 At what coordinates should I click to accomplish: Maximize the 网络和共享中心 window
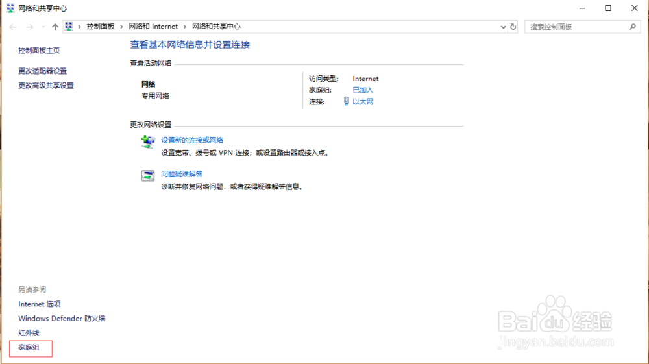(x=608, y=8)
